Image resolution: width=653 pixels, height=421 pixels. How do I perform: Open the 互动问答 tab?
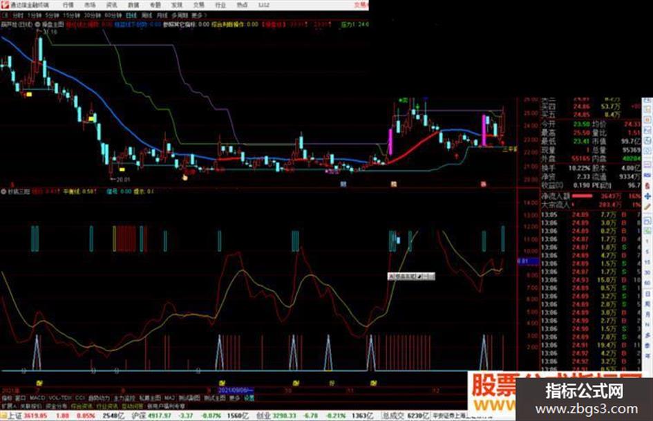(x=133, y=406)
